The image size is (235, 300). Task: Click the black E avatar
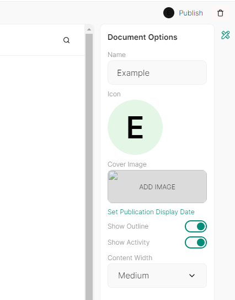pos(169,13)
